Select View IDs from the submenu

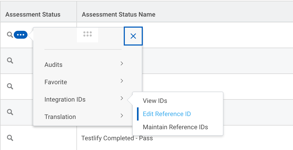[x=155, y=101]
